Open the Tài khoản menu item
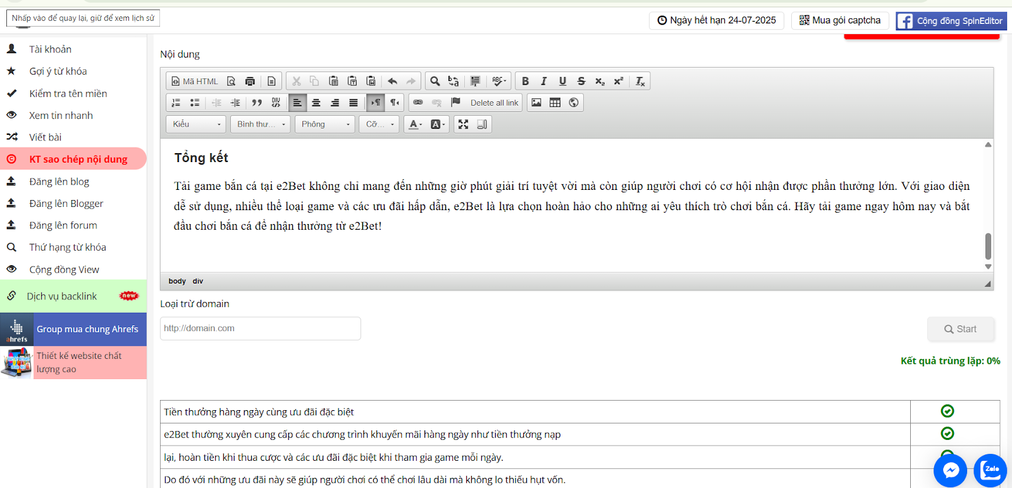The width and height of the screenshot is (1012, 488). click(50, 49)
